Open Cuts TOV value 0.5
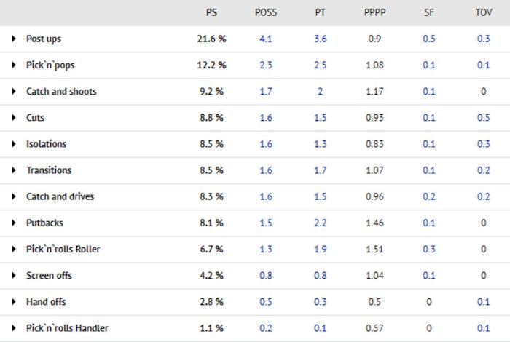The image size is (510, 342). coord(483,118)
